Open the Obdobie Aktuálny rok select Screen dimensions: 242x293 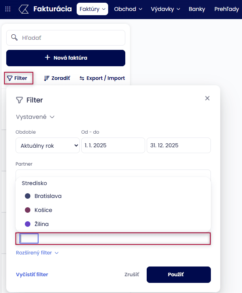click(47, 145)
